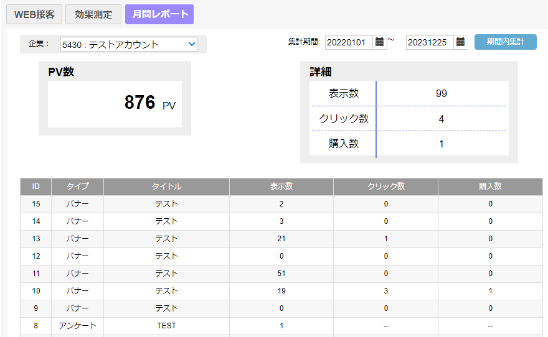
Task: Click the クリック数 column header
Action: (x=385, y=187)
